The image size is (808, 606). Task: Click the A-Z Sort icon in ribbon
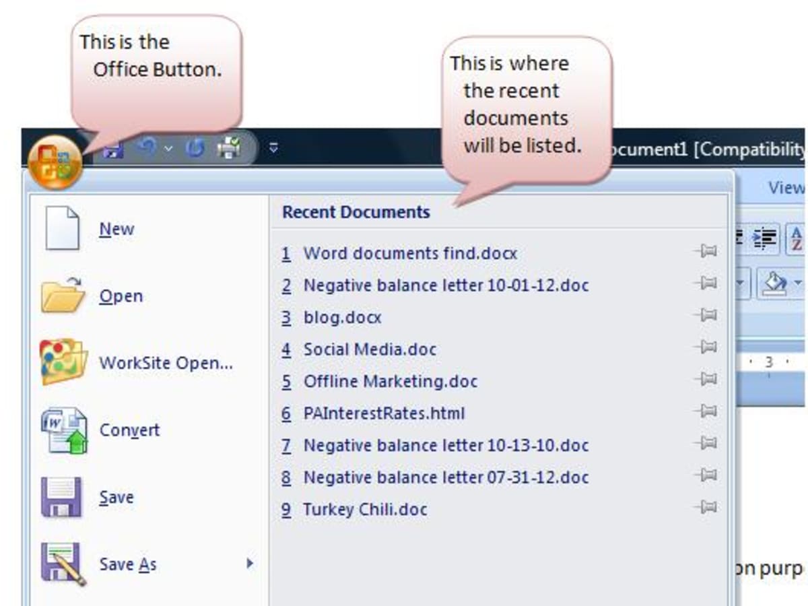point(797,238)
